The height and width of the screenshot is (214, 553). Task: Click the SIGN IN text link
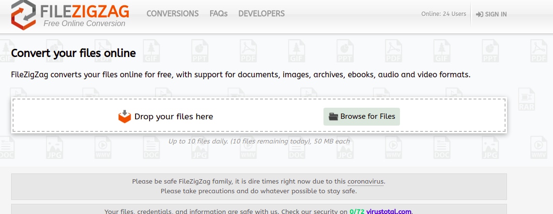(x=495, y=14)
